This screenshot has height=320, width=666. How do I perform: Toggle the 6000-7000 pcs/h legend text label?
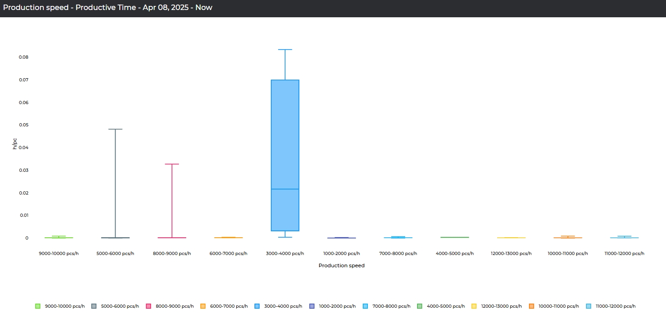tap(229, 306)
